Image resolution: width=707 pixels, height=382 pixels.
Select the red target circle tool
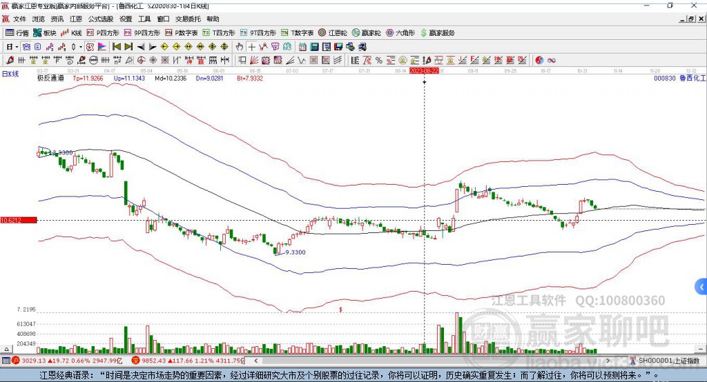pos(141,60)
